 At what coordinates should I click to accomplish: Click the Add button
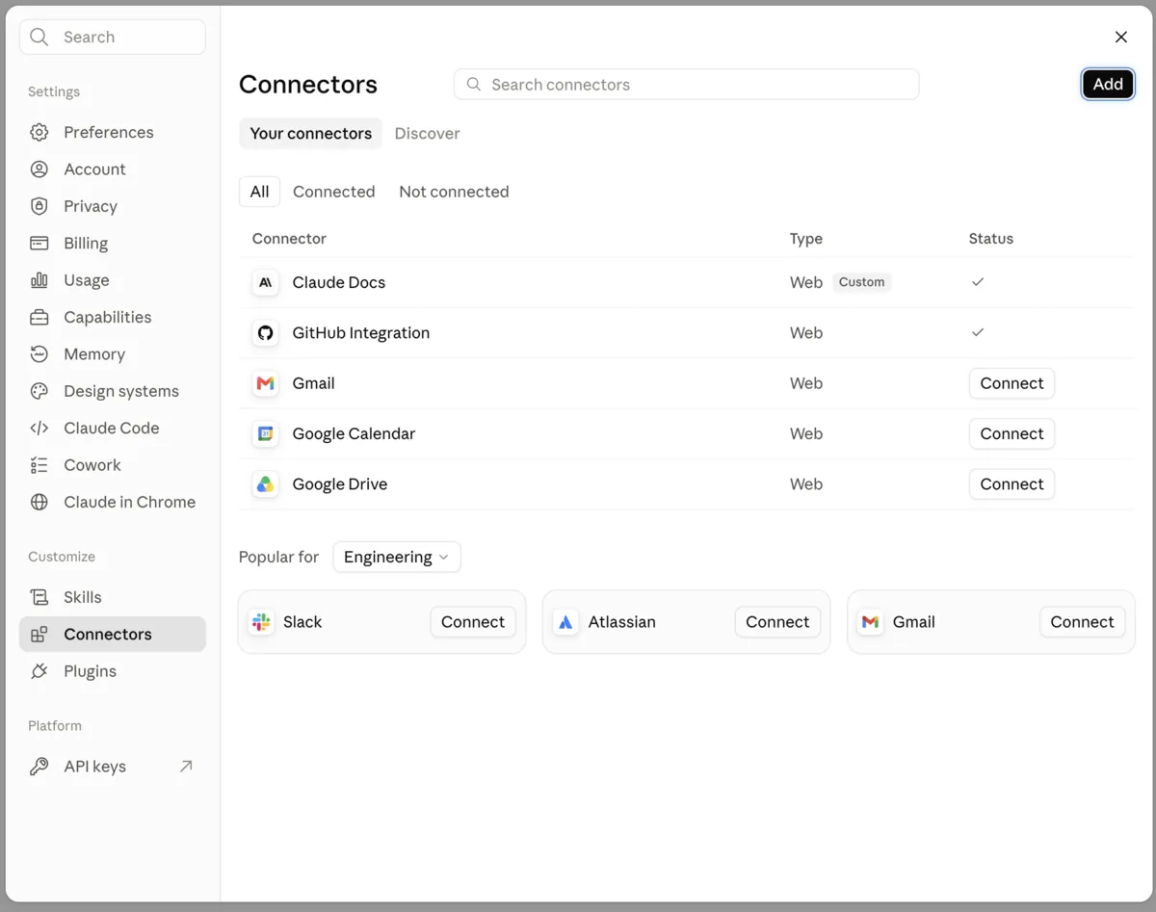(1108, 85)
